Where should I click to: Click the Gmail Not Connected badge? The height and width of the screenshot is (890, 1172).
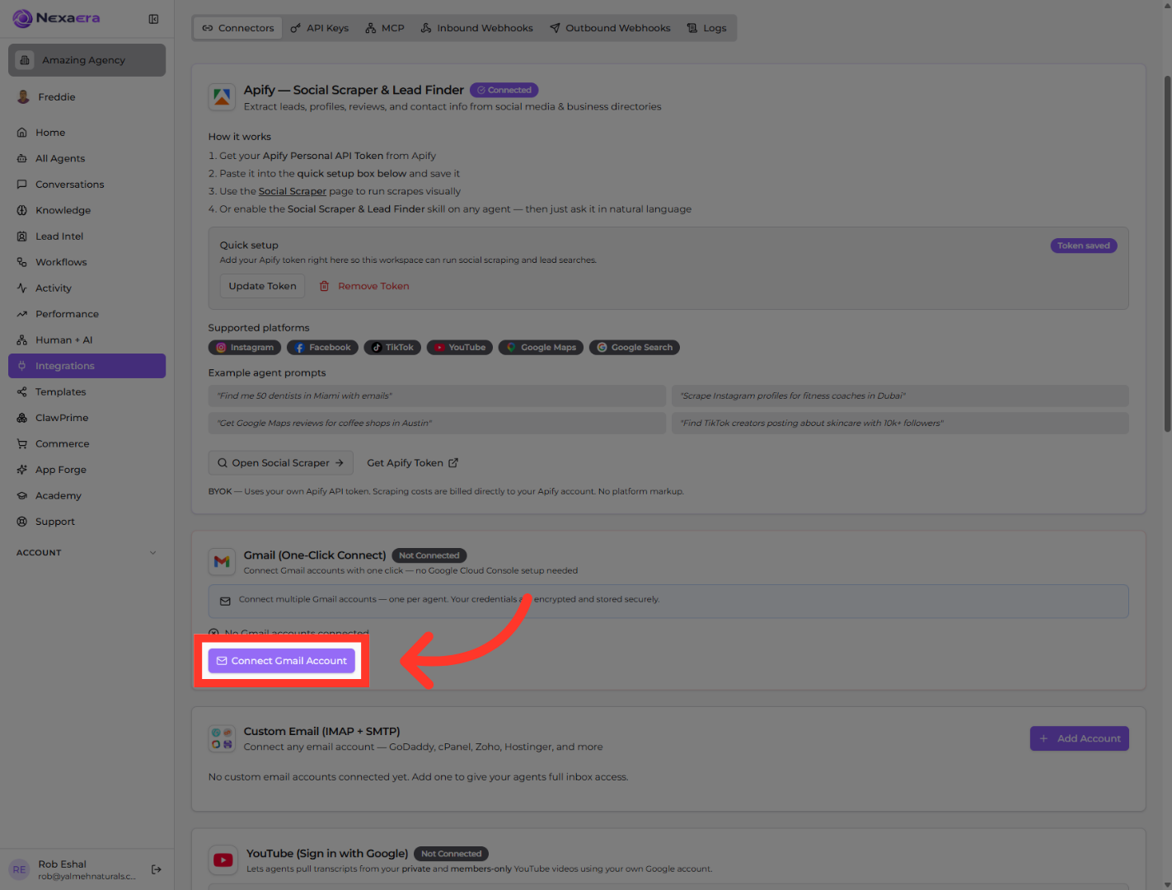[x=429, y=555]
